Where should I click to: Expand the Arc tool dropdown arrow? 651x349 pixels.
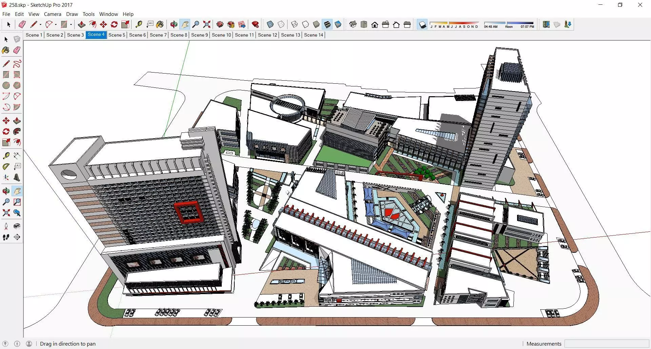pos(56,24)
